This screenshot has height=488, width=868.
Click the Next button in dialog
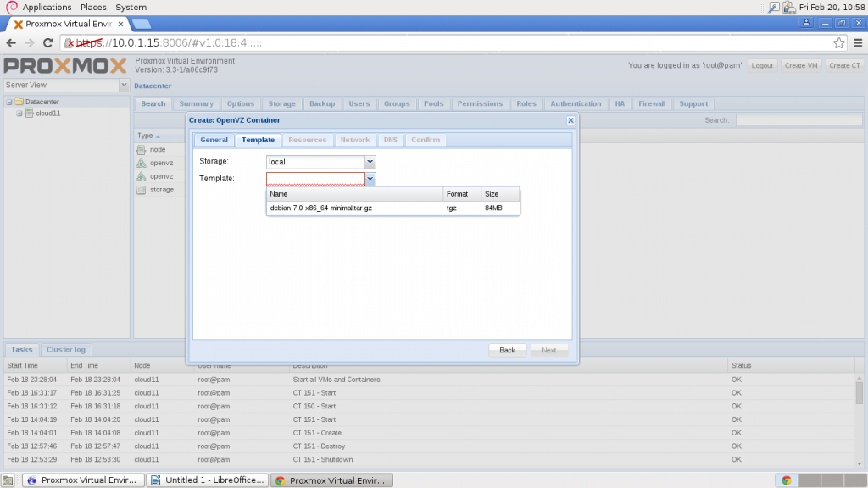(549, 350)
